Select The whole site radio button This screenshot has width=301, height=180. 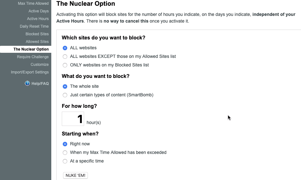[x=65, y=87]
